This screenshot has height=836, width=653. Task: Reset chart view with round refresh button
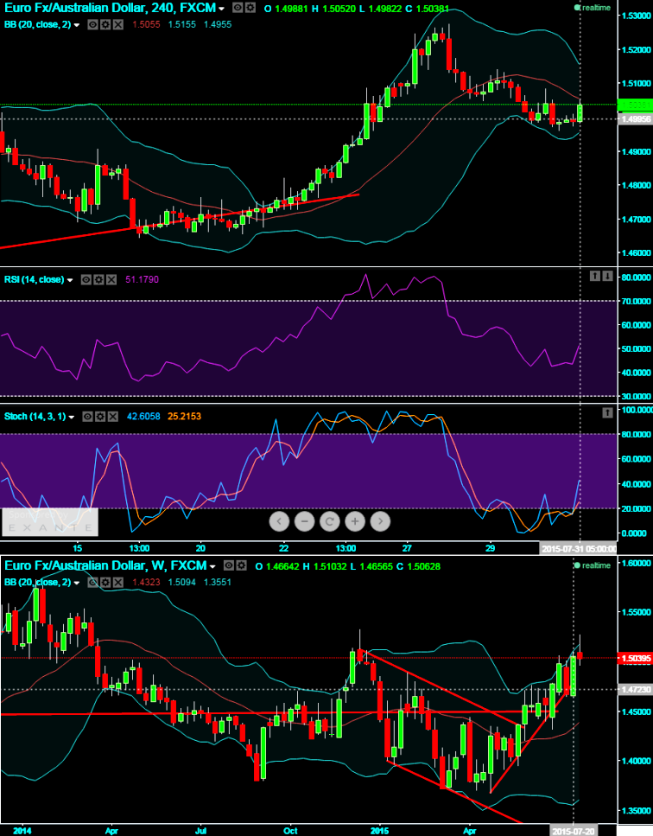pos(330,521)
